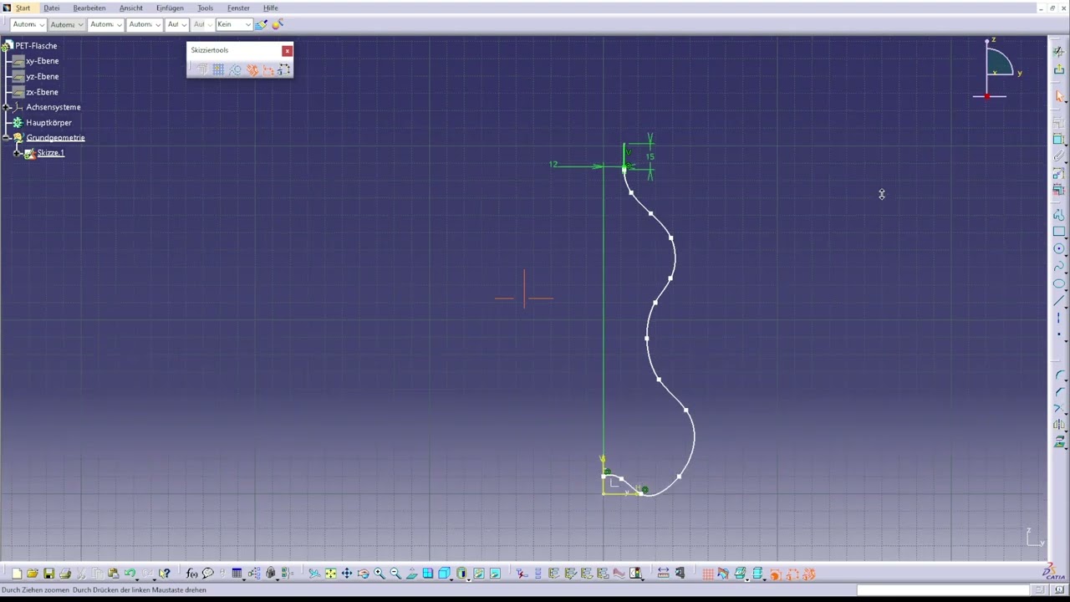
Task: Click the Zoom Out magnifier icon
Action: pyautogui.click(x=395, y=574)
